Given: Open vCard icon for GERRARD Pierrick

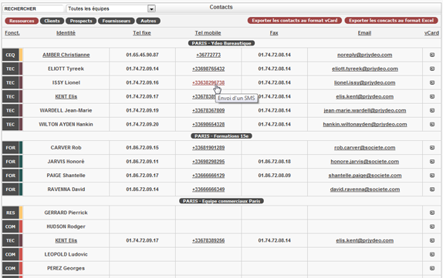Looking at the screenshot, I should coord(432,213).
